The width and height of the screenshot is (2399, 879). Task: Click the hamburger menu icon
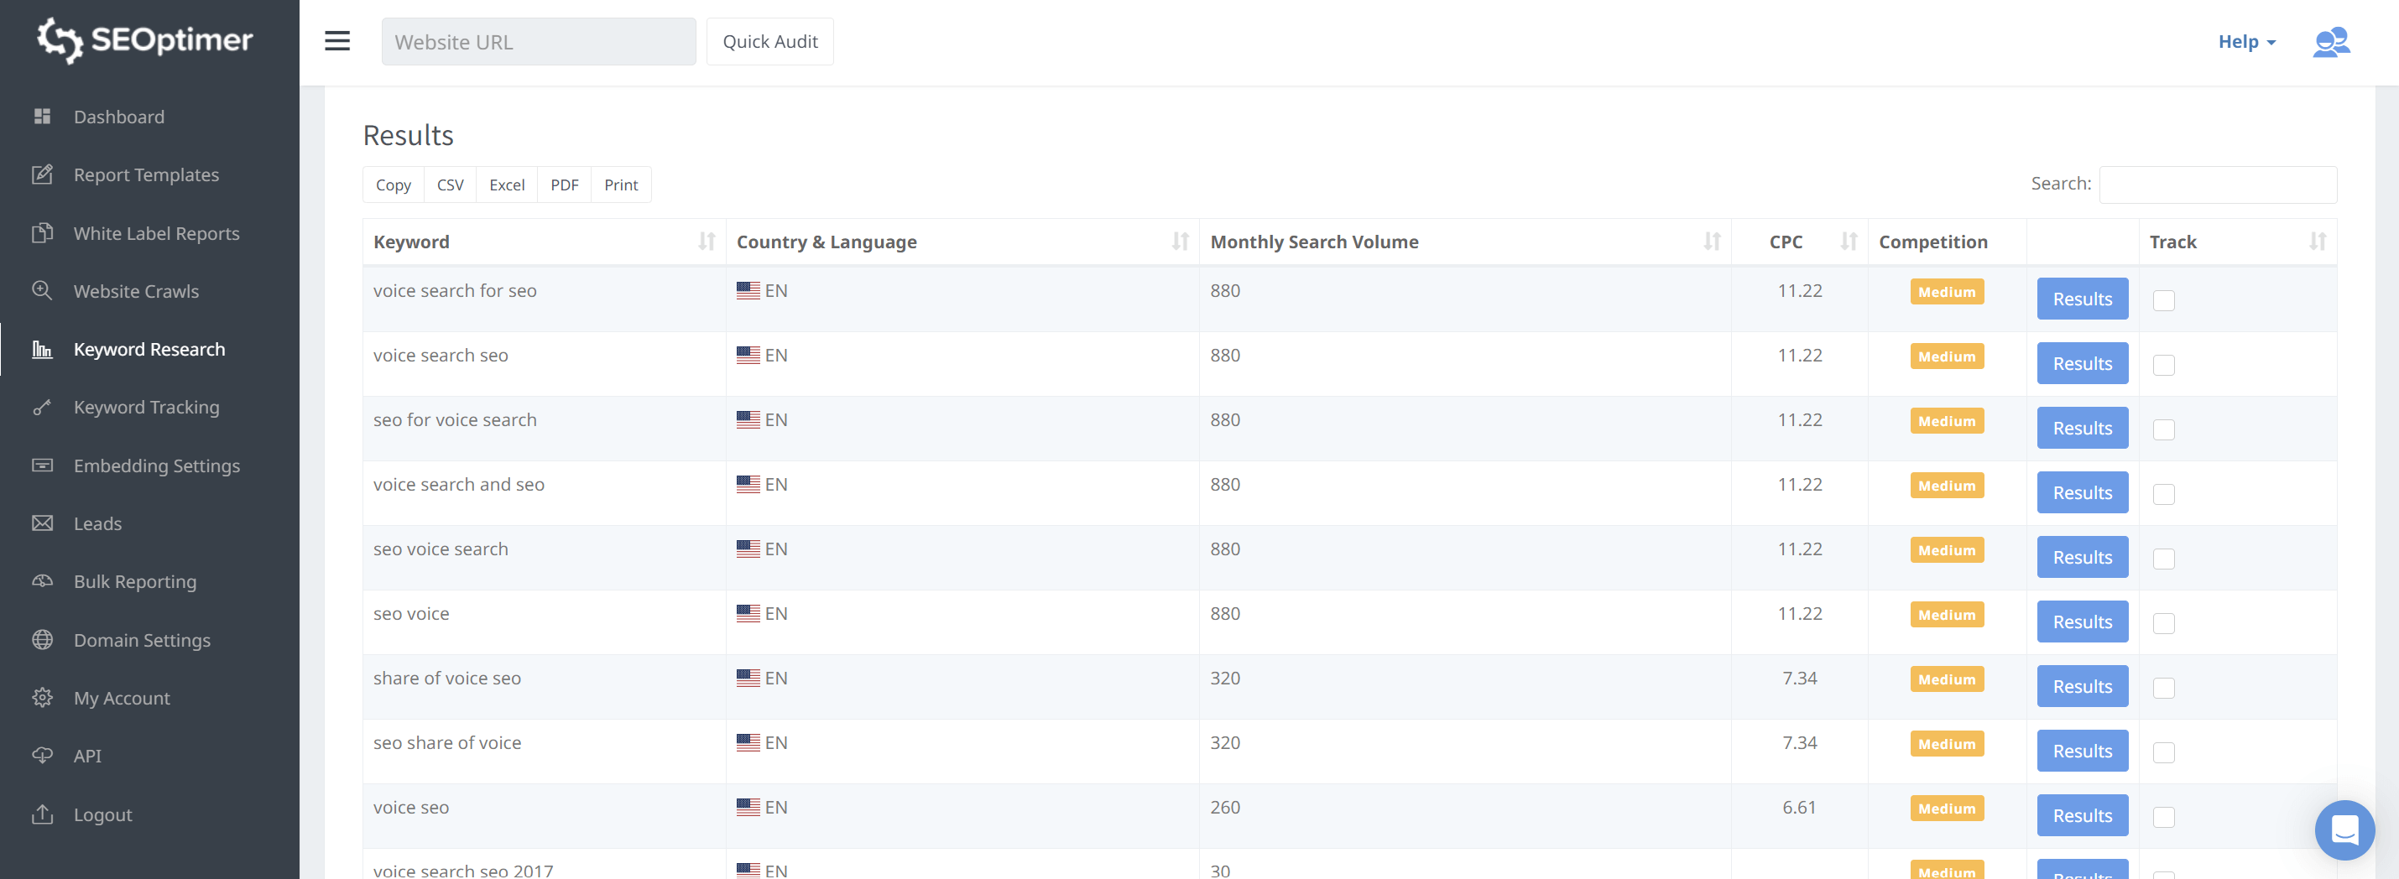337,41
